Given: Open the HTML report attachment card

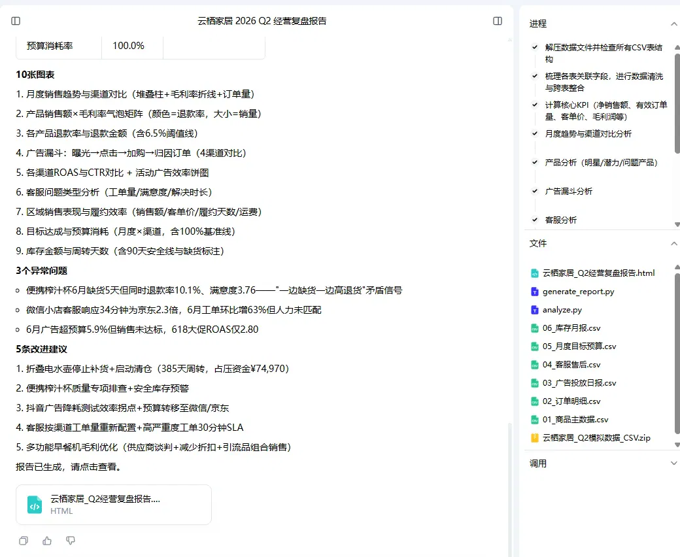Looking at the screenshot, I should coord(114,505).
